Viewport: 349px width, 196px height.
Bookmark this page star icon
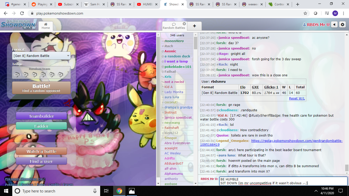click(x=305, y=13)
